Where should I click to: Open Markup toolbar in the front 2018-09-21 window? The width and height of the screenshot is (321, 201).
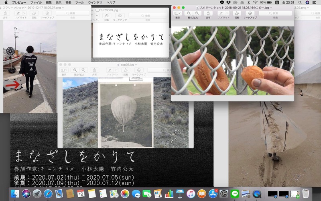(250, 13)
